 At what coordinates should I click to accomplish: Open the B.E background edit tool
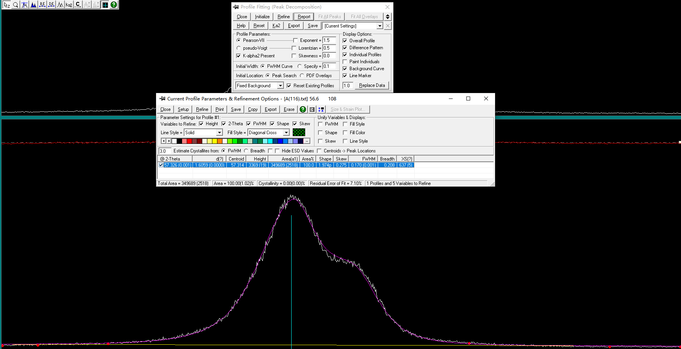[42, 5]
